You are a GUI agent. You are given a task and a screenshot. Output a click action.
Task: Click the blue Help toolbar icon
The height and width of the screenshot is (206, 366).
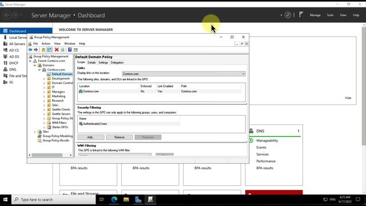click(x=70, y=50)
